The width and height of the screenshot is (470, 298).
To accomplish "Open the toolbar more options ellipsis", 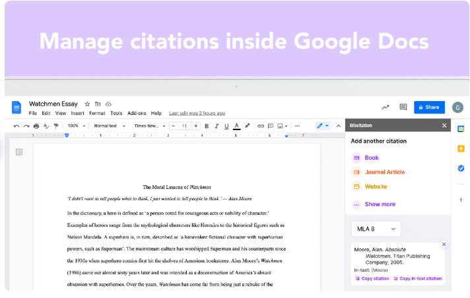I will coord(297,126).
